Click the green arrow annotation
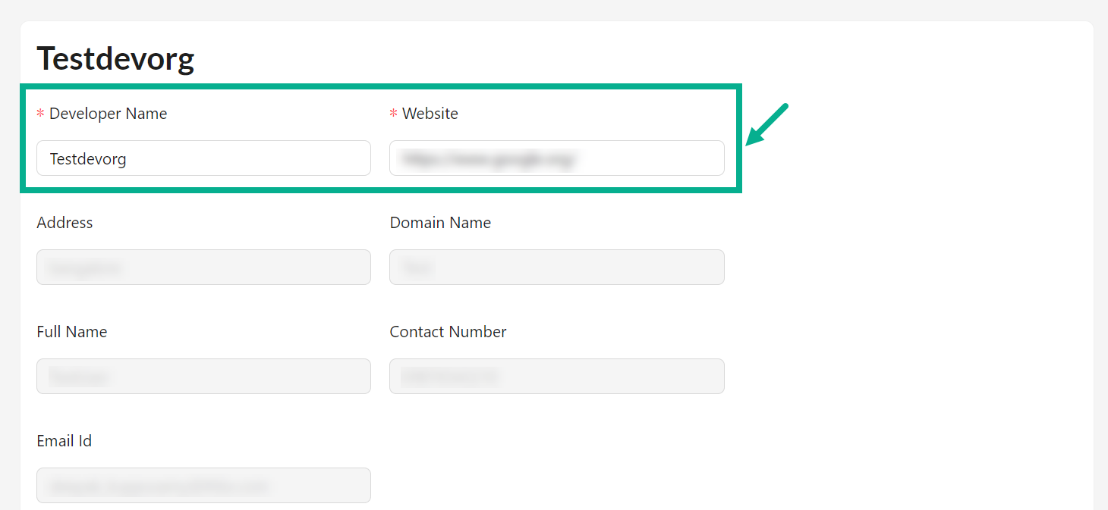The width and height of the screenshot is (1108, 510). pyautogui.click(x=767, y=124)
